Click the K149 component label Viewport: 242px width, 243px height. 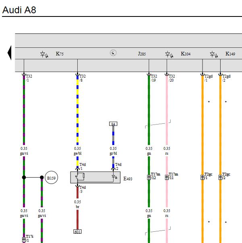coord(230,54)
